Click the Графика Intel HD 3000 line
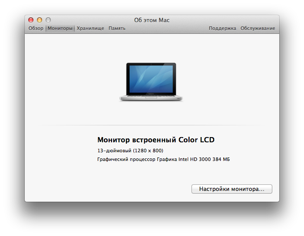The width and height of the screenshot is (304, 236). [x=163, y=159]
